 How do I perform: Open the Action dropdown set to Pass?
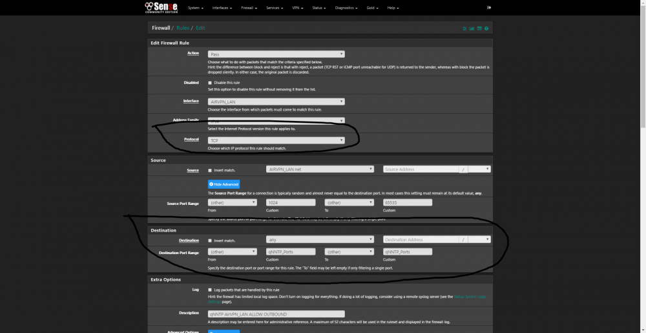pyautogui.click(x=276, y=54)
